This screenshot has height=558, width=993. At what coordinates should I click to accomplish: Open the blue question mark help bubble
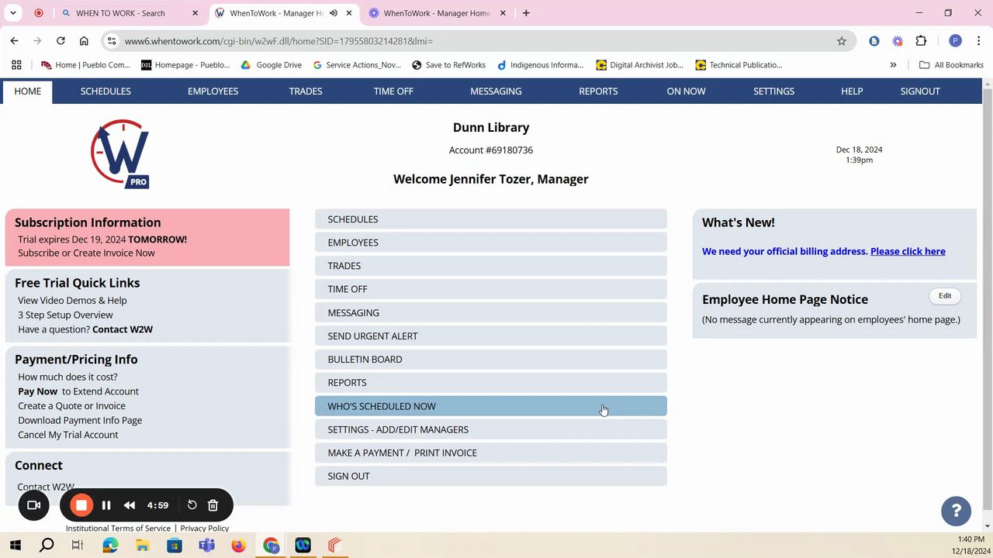[x=956, y=511]
